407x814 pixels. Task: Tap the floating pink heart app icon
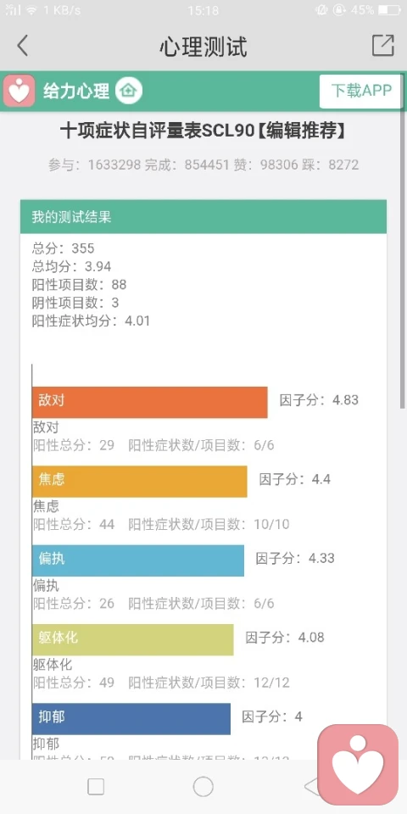click(x=358, y=764)
